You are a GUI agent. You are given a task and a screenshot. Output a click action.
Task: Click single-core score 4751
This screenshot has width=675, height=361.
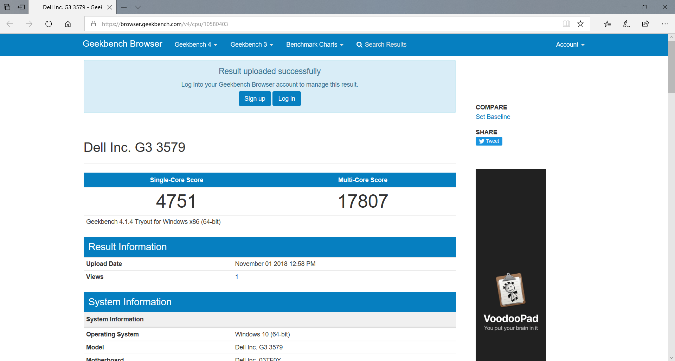coord(176,201)
